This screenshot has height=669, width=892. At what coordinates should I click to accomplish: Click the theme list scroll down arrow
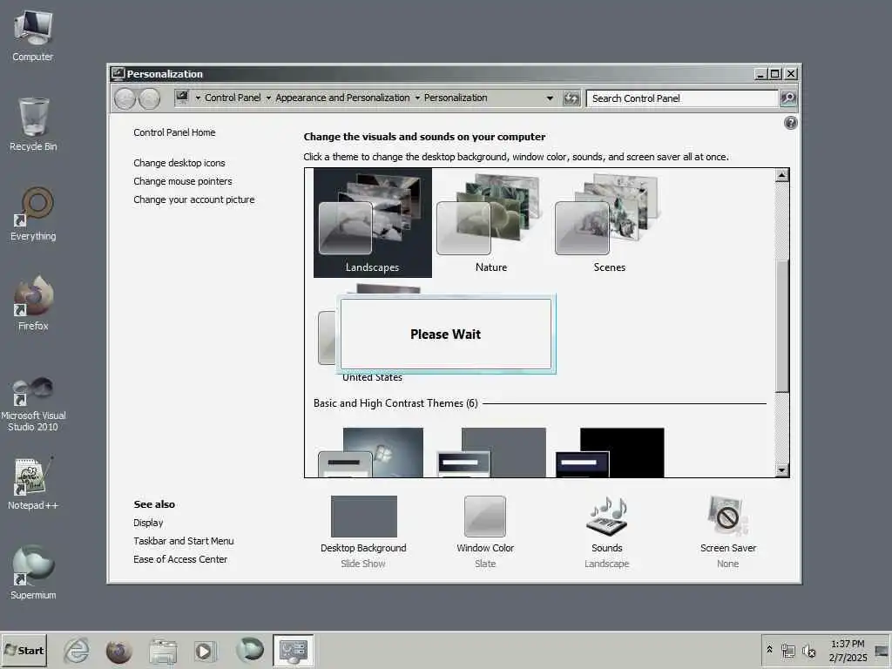782,470
